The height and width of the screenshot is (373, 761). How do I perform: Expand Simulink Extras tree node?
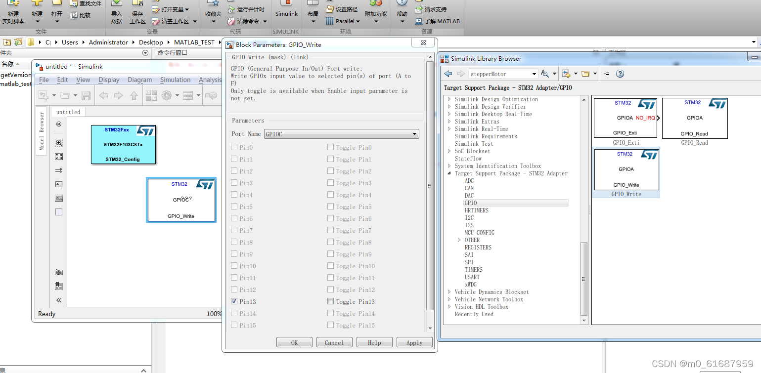(x=449, y=122)
